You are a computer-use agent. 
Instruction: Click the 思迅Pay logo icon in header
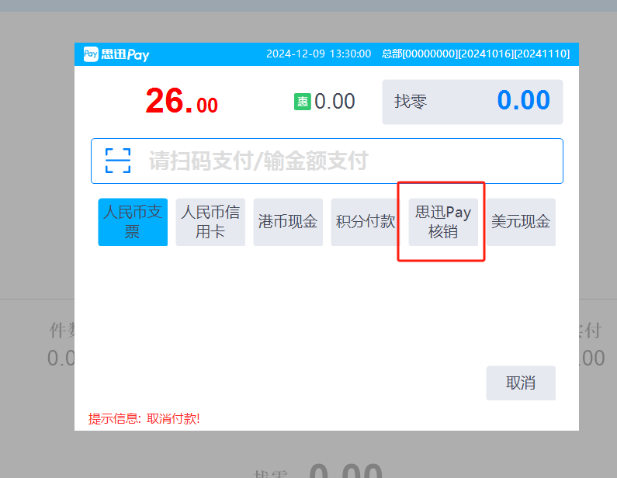point(91,54)
